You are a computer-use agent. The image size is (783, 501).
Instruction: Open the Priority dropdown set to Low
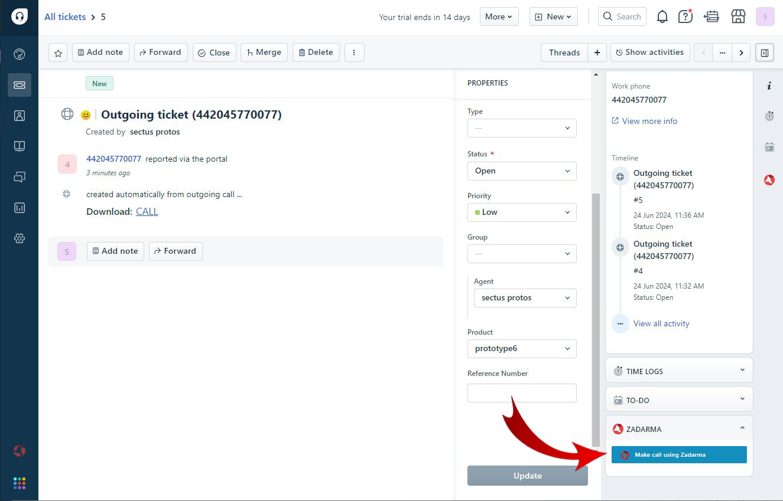point(521,212)
